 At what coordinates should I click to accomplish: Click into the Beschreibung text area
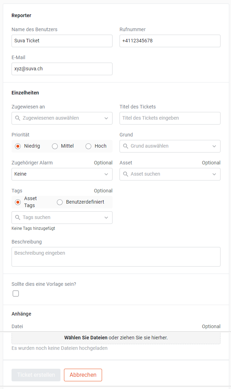click(x=116, y=257)
